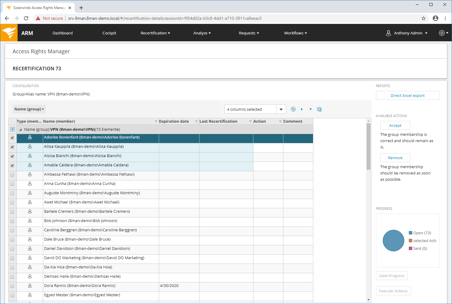452x304 pixels.
Task: Click the Direct Excel export button
Action: (x=407, y=95)
